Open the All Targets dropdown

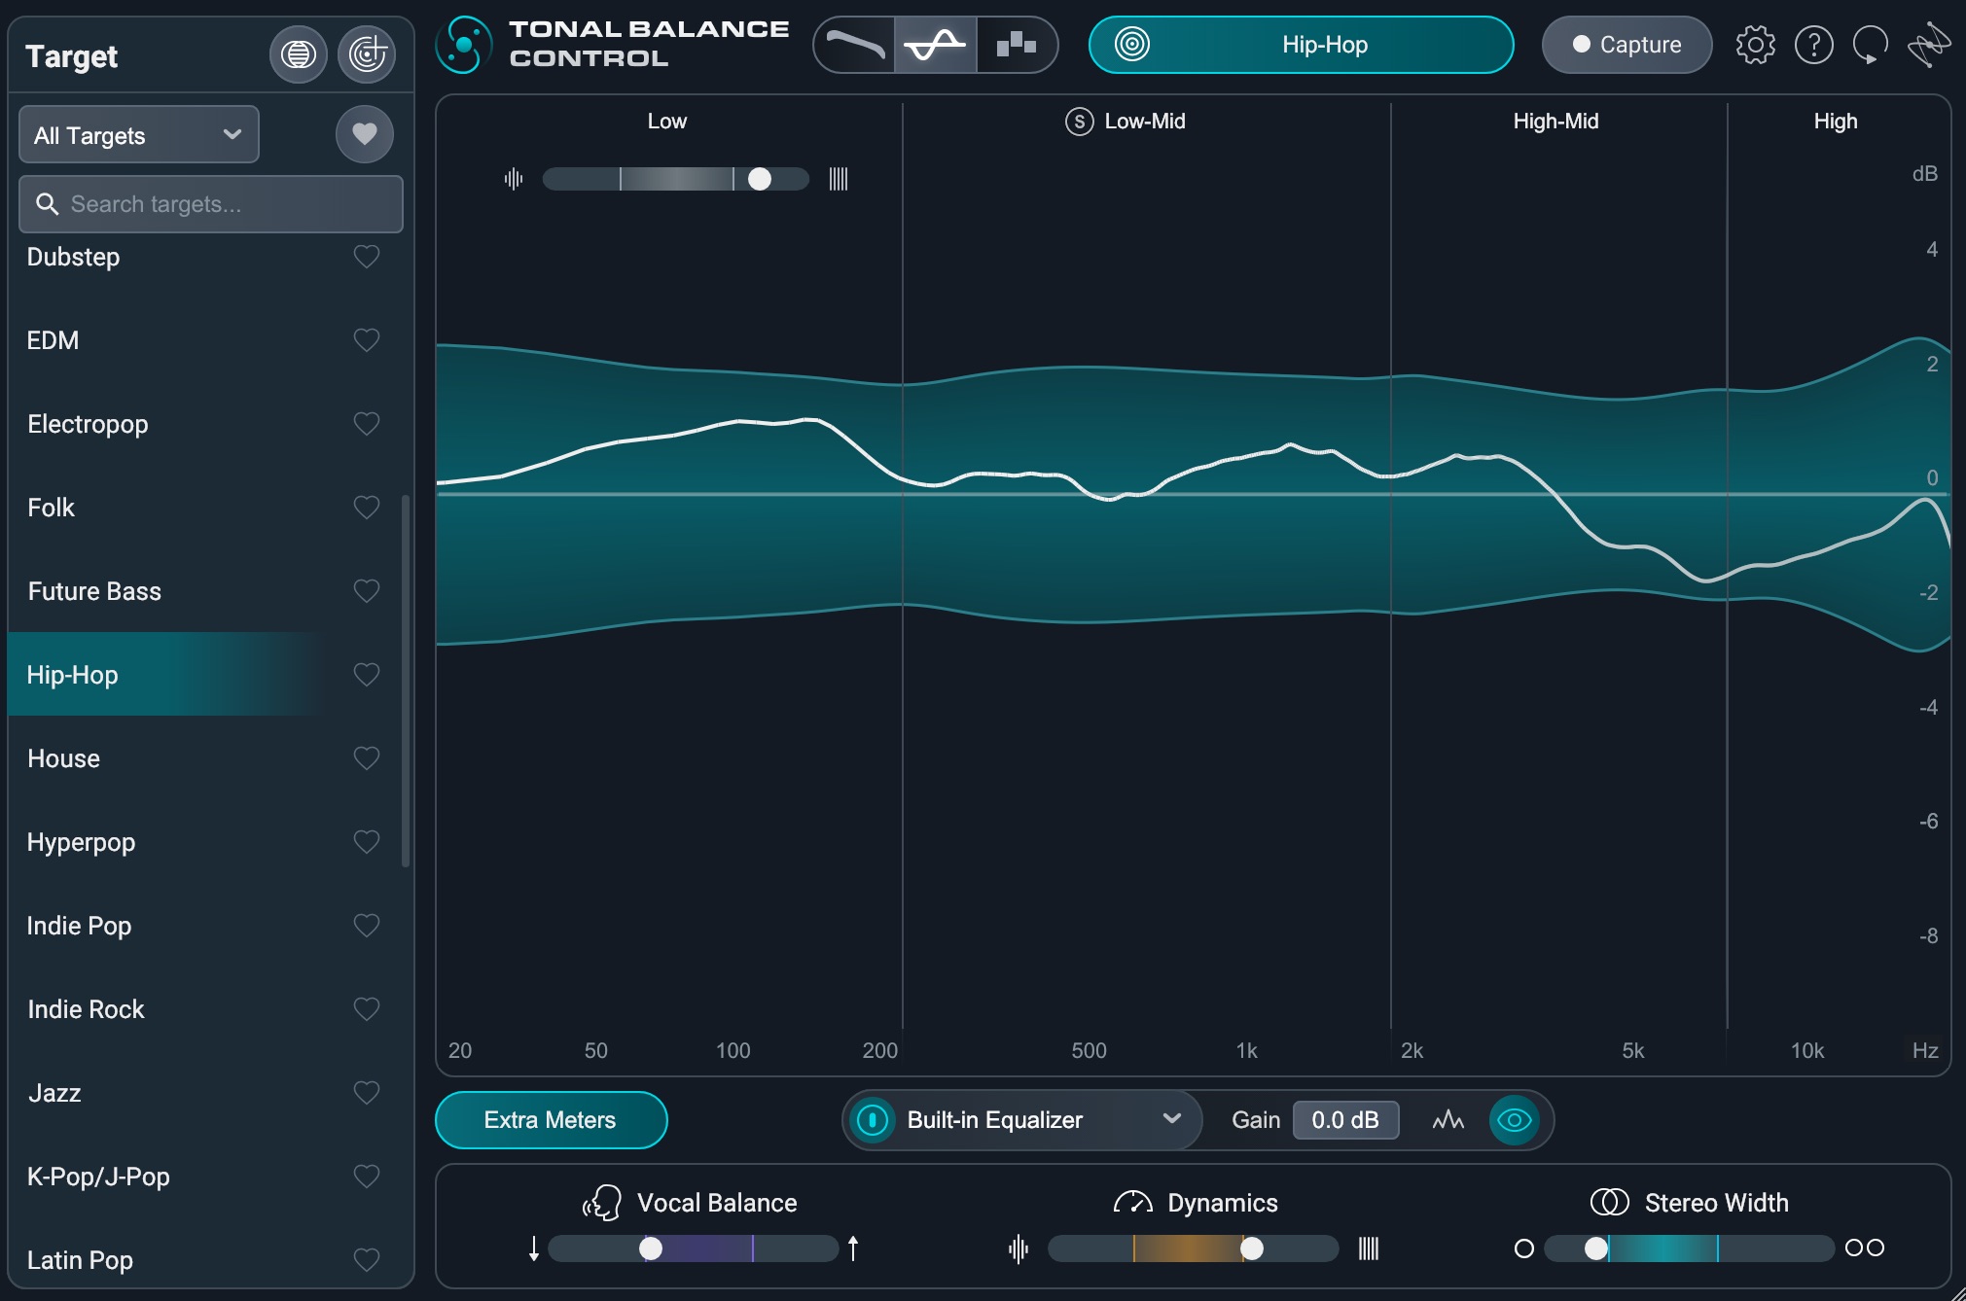(x=138, y=134)
